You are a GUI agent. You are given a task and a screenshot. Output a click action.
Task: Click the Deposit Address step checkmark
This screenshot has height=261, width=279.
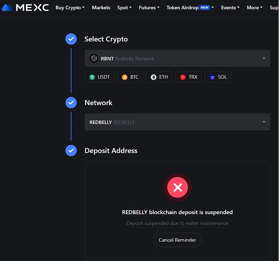pyautogui.click(x=71, y=151)
